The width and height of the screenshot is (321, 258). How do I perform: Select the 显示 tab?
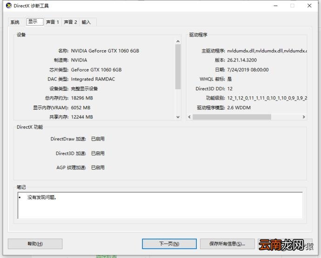tap(35, 22)
